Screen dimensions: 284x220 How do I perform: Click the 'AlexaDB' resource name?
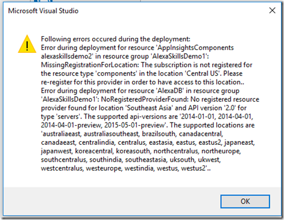(170, 91)
